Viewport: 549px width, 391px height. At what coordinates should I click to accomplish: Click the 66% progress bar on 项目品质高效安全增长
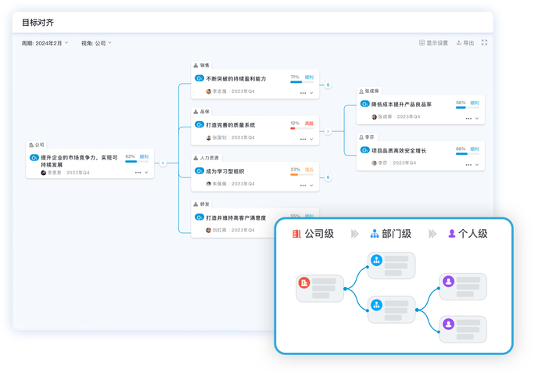[x=461, y=154]
